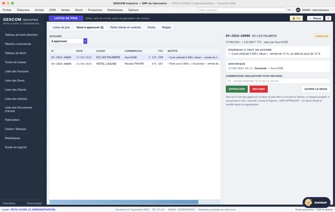This screenshot has height=212, width=335.
Task: Open Fabrication in the sidebar
Action: [12, 120]
